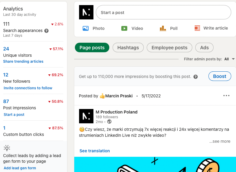Click Invite connections to follow link
Image resolution: width=236 pixels, height=172 pixels.
[28, 88]
